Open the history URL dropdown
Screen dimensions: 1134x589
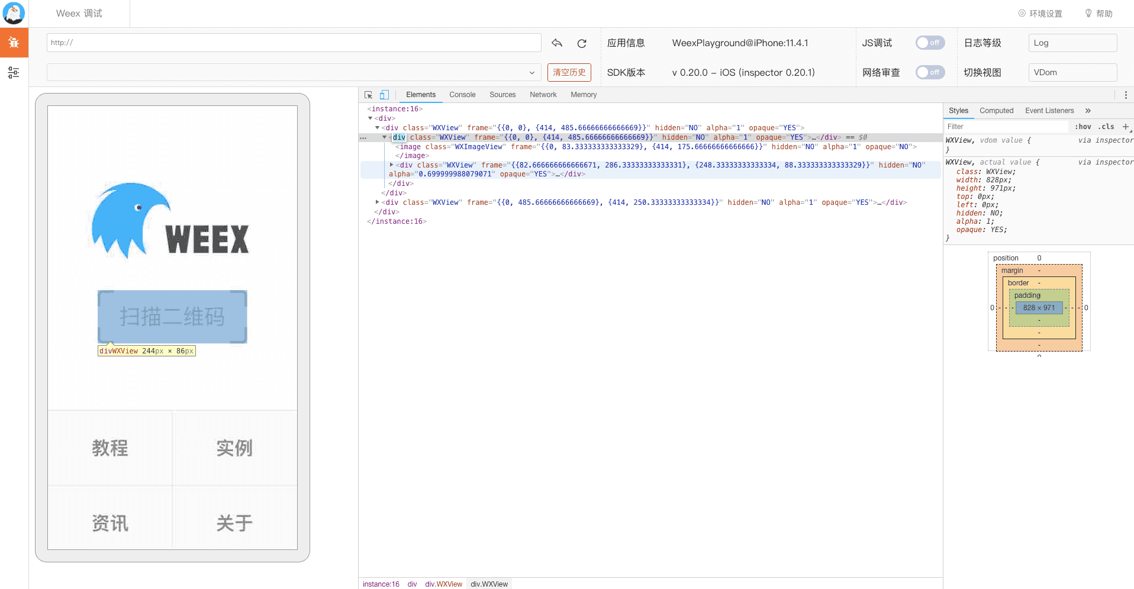pos(294,72)
